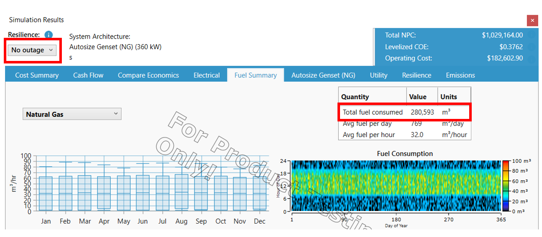
Task: Open the Autosize Genset (NG) tab
Action: pyautogui.click(x=323, y=75)
